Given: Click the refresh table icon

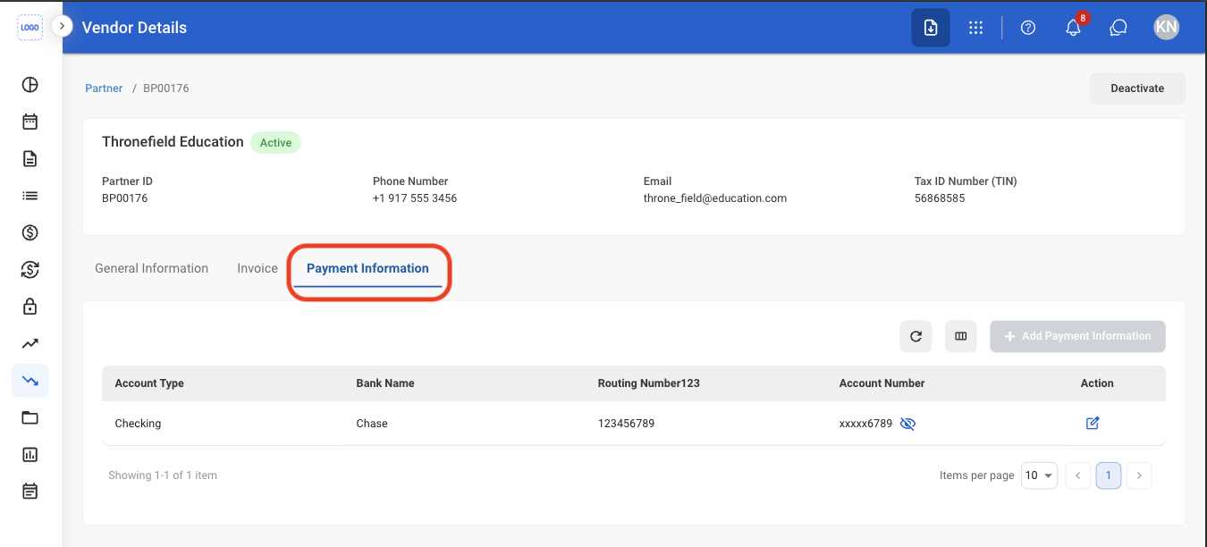Looking at the screenshot, I should click(916, 336).
